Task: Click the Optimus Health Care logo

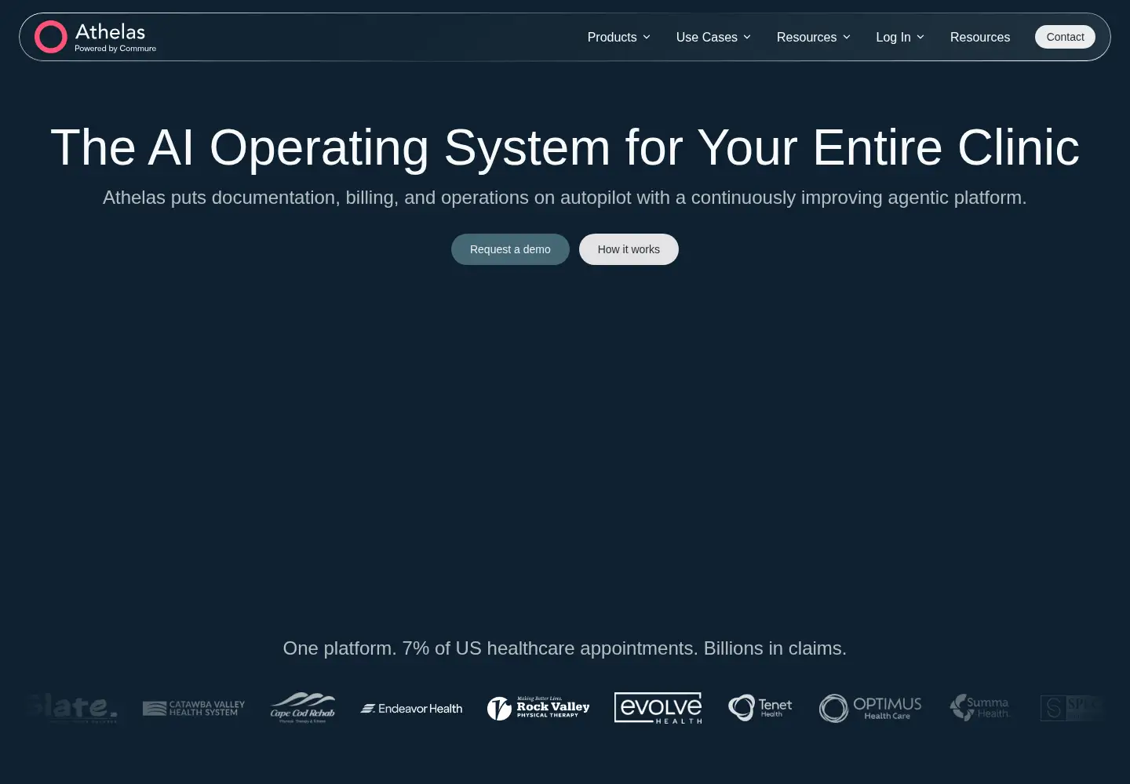Action: pos(870,708)
